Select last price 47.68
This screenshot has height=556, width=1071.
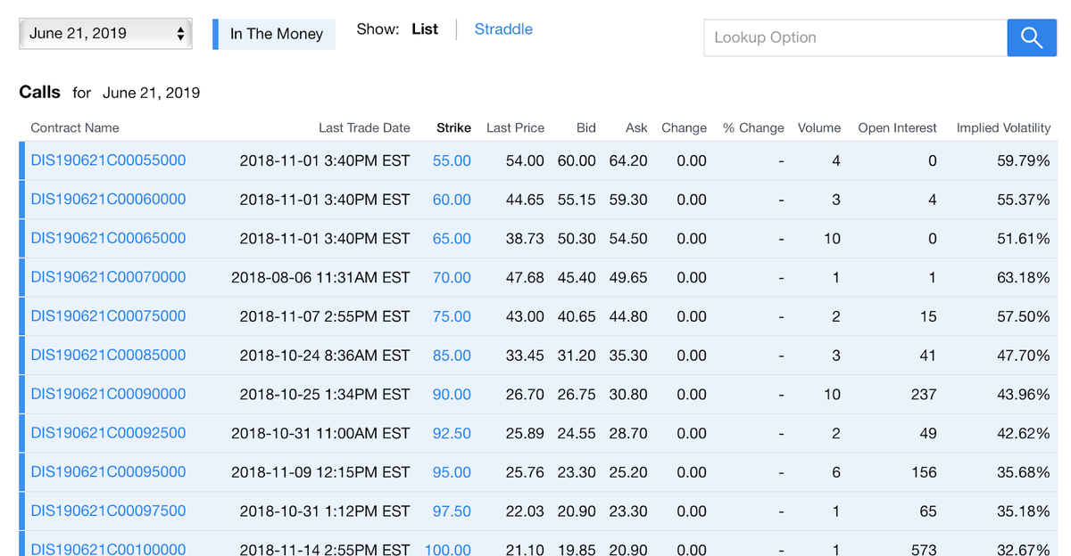tap(525, 278)
